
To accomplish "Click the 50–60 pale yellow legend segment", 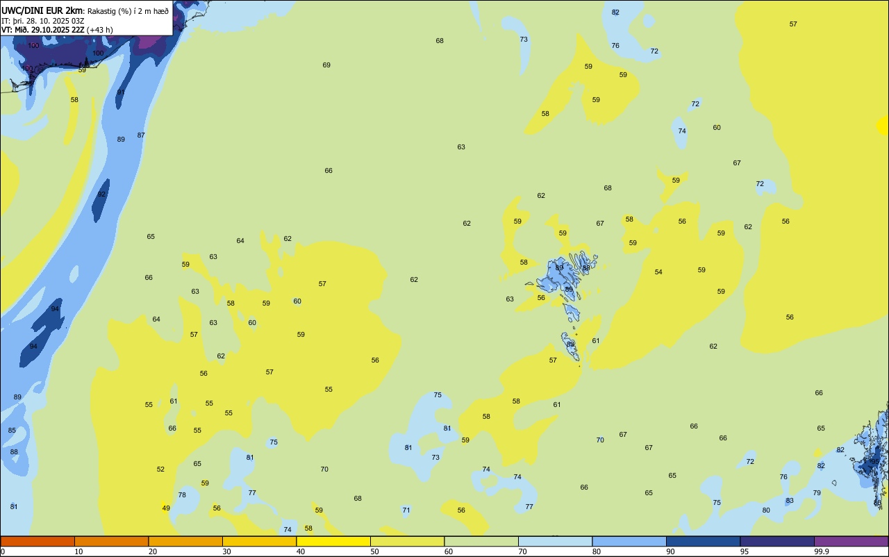I will click(x=407, y=541).
